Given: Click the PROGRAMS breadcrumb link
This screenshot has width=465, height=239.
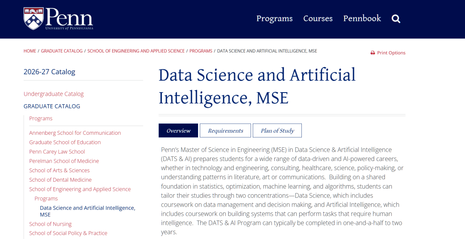Looking at the screenshot, I should [201, 51].
